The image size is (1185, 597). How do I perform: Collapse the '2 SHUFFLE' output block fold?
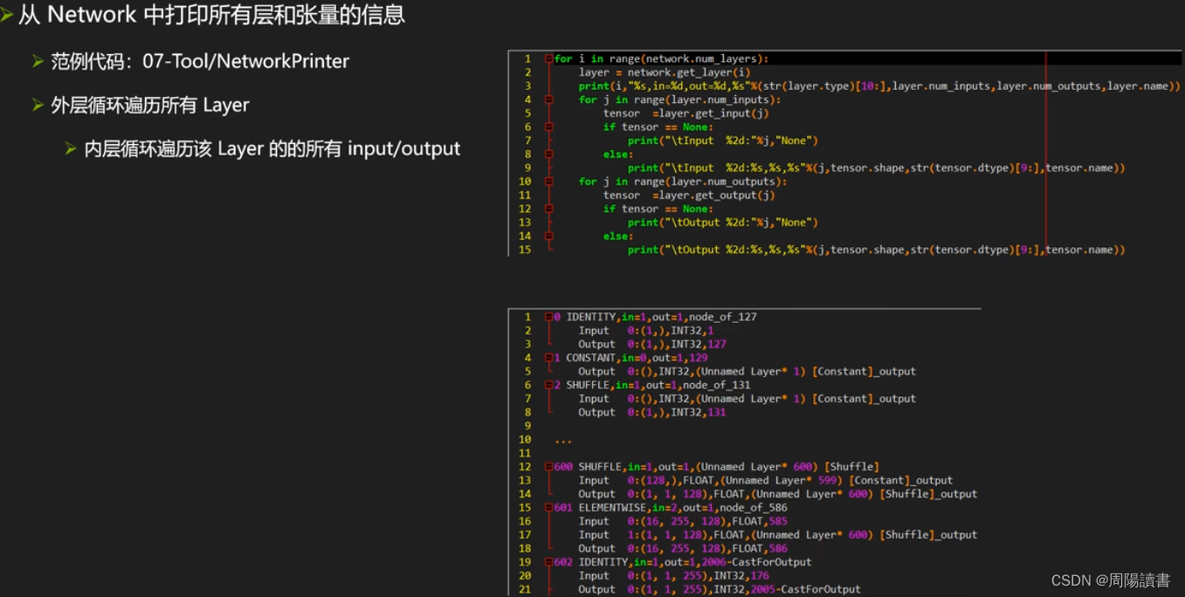pyautogui.click(x=548, y=385)
